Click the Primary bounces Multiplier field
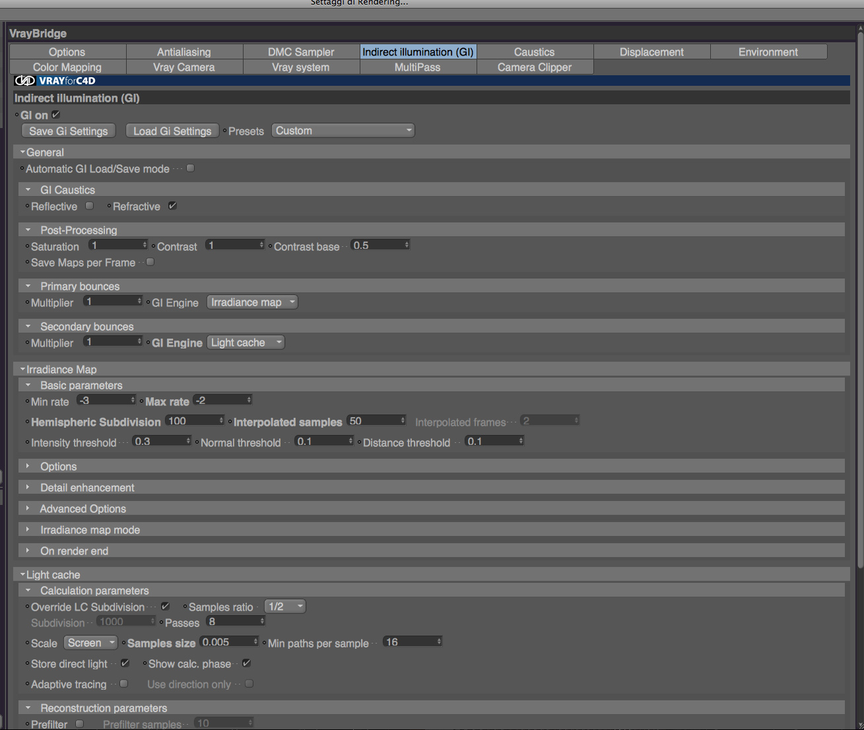Image resolution: width=864 pixels, height=730 pixels. [113, 302]
